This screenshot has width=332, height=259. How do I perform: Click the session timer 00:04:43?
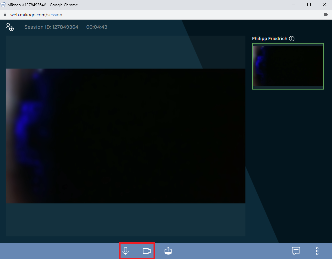(x=97, y=27)
